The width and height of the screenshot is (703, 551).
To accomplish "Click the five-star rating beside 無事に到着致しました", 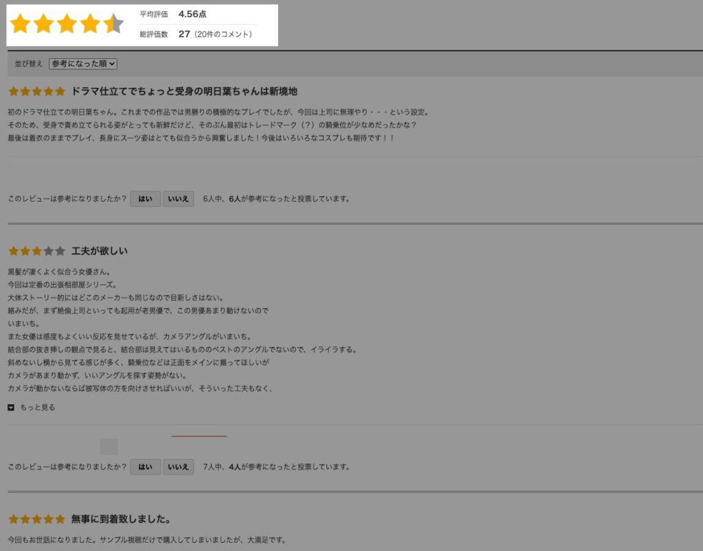I will [x=37, y=519].
